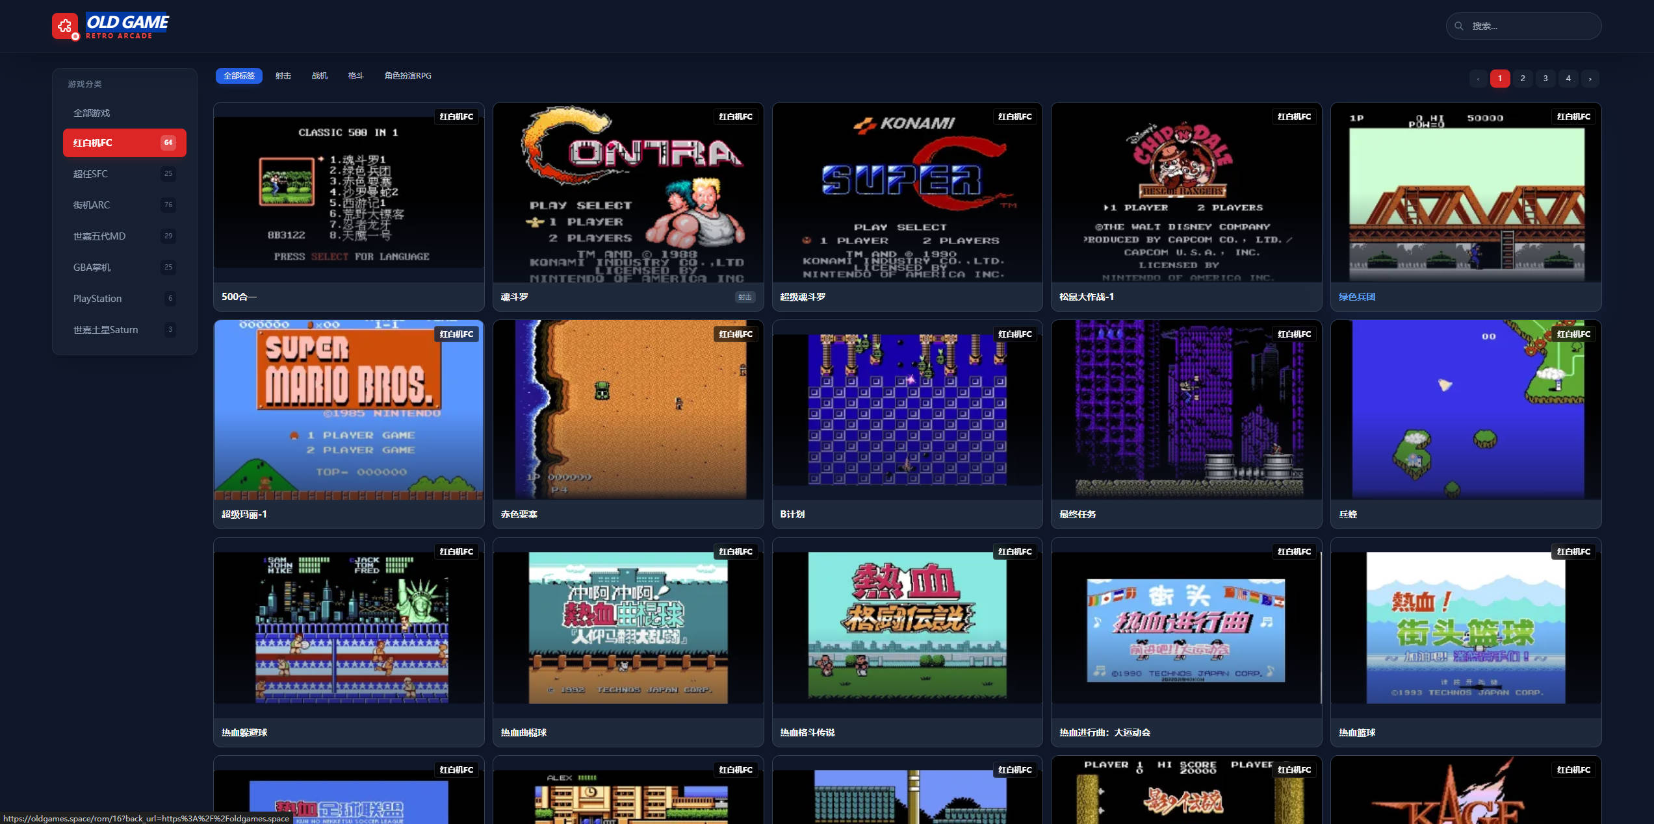
Task: Open the 热血躲避球 game thumbnail
Action: 349,628
